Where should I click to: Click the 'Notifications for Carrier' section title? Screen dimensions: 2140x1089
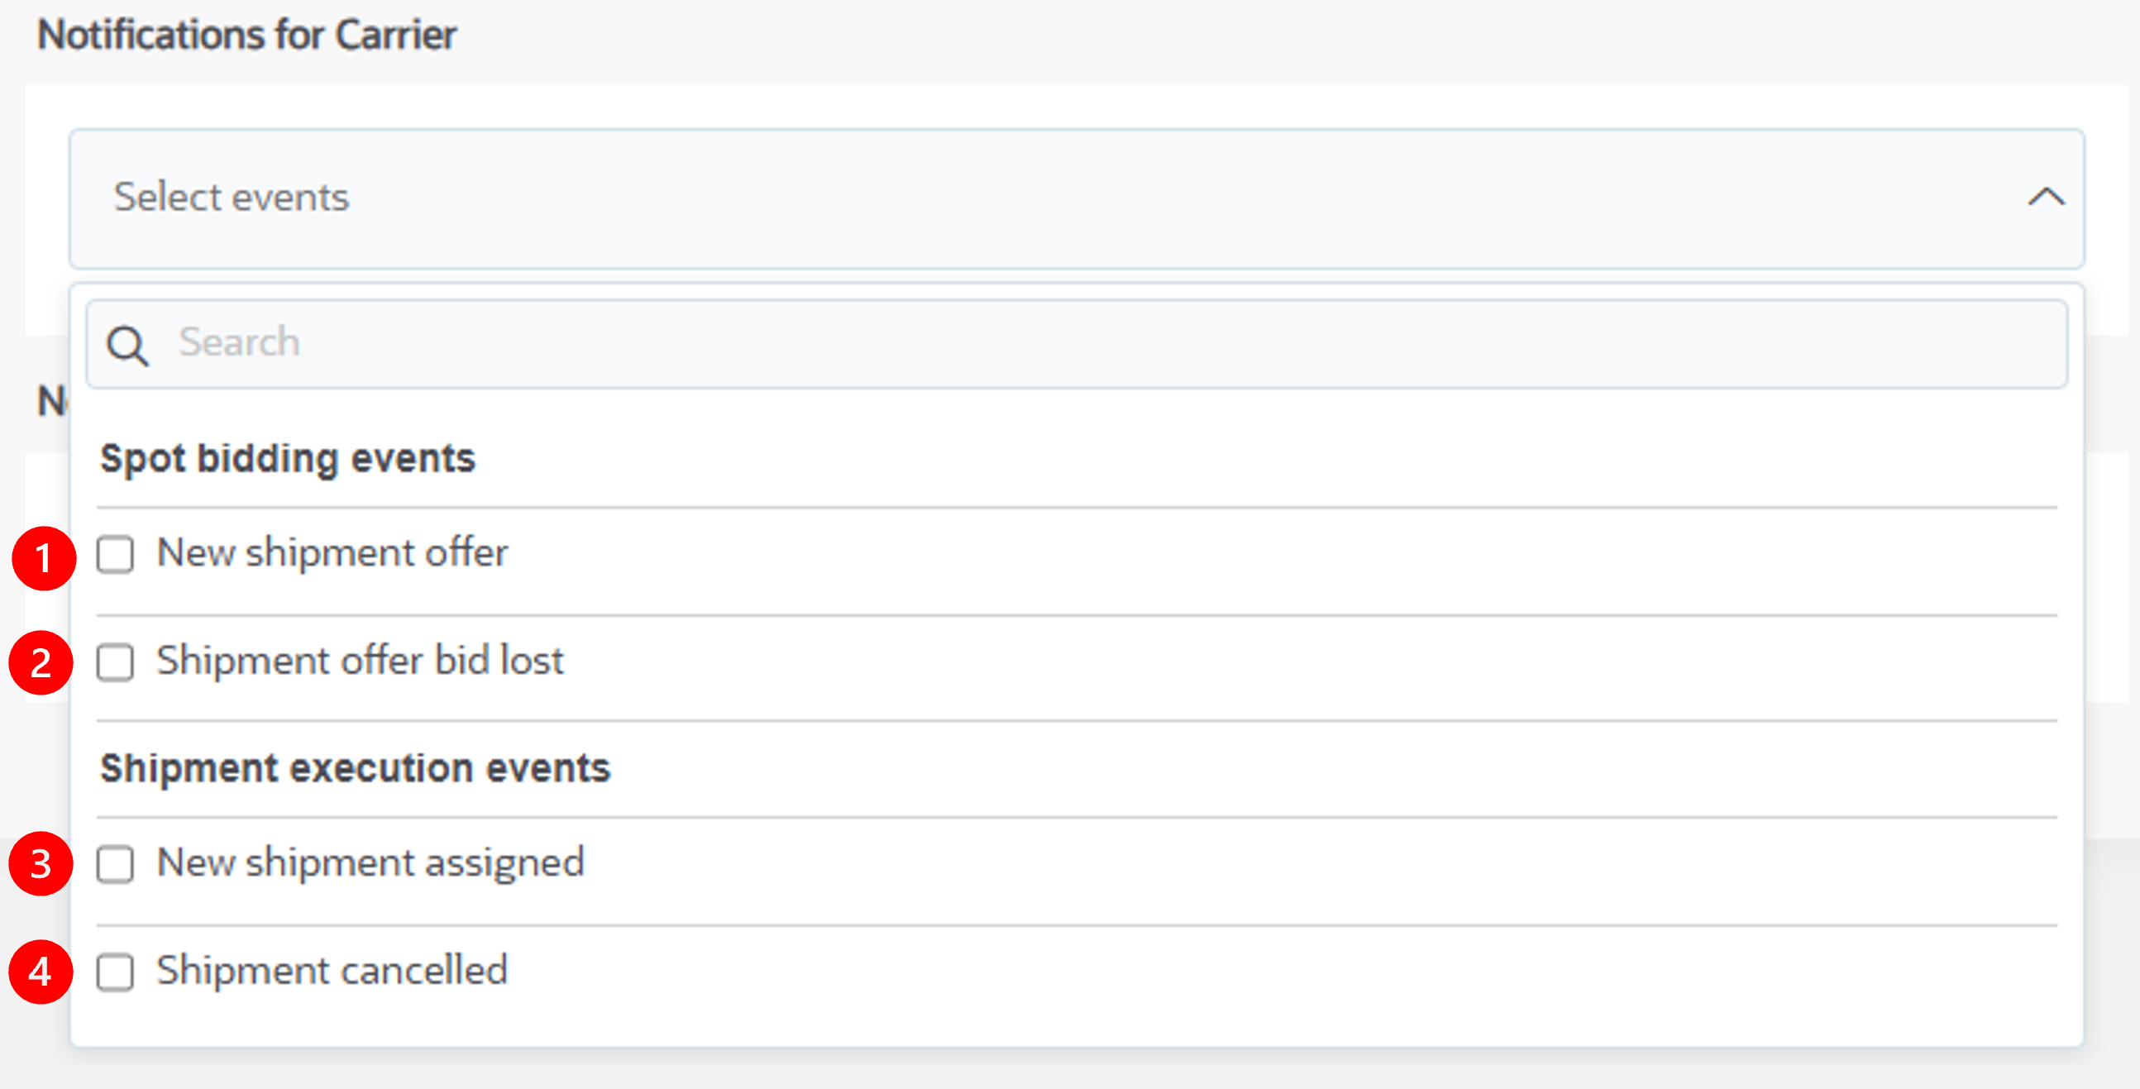[x=247, y=35]
